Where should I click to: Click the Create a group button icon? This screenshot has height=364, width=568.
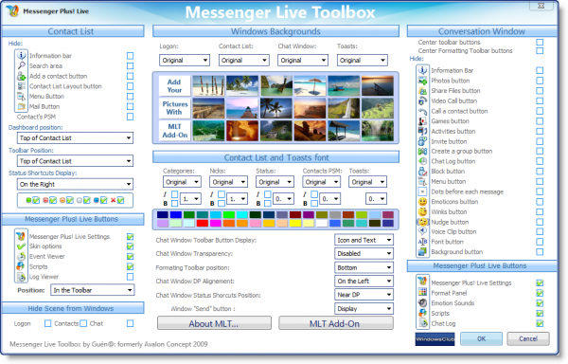[x=422, y=151]
